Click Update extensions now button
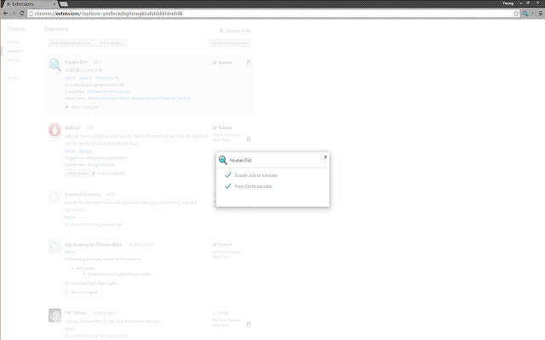The width and height of the screenshot is (545, 340). [229, 43]
